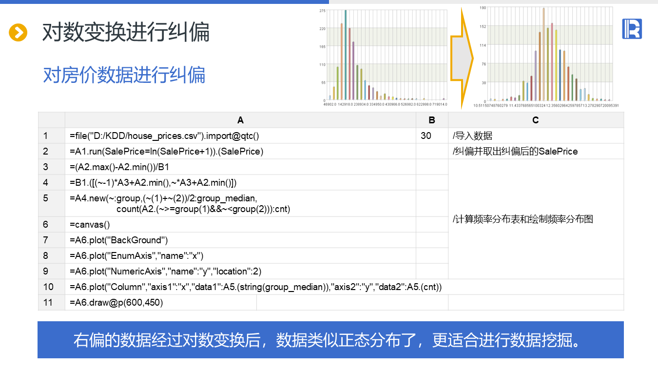Click cell B1 containing value 30
This screenshot has width=658, height=370.
[432, 136]
